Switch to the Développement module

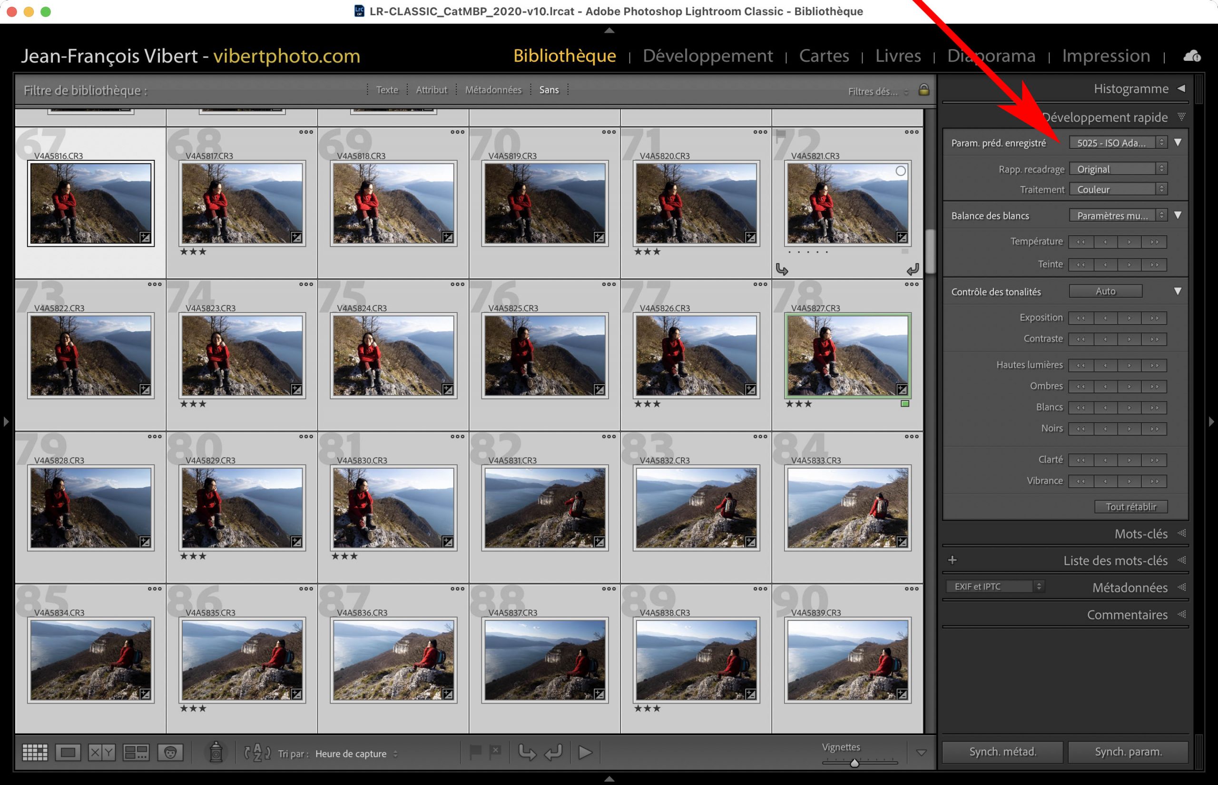point(707,56)
